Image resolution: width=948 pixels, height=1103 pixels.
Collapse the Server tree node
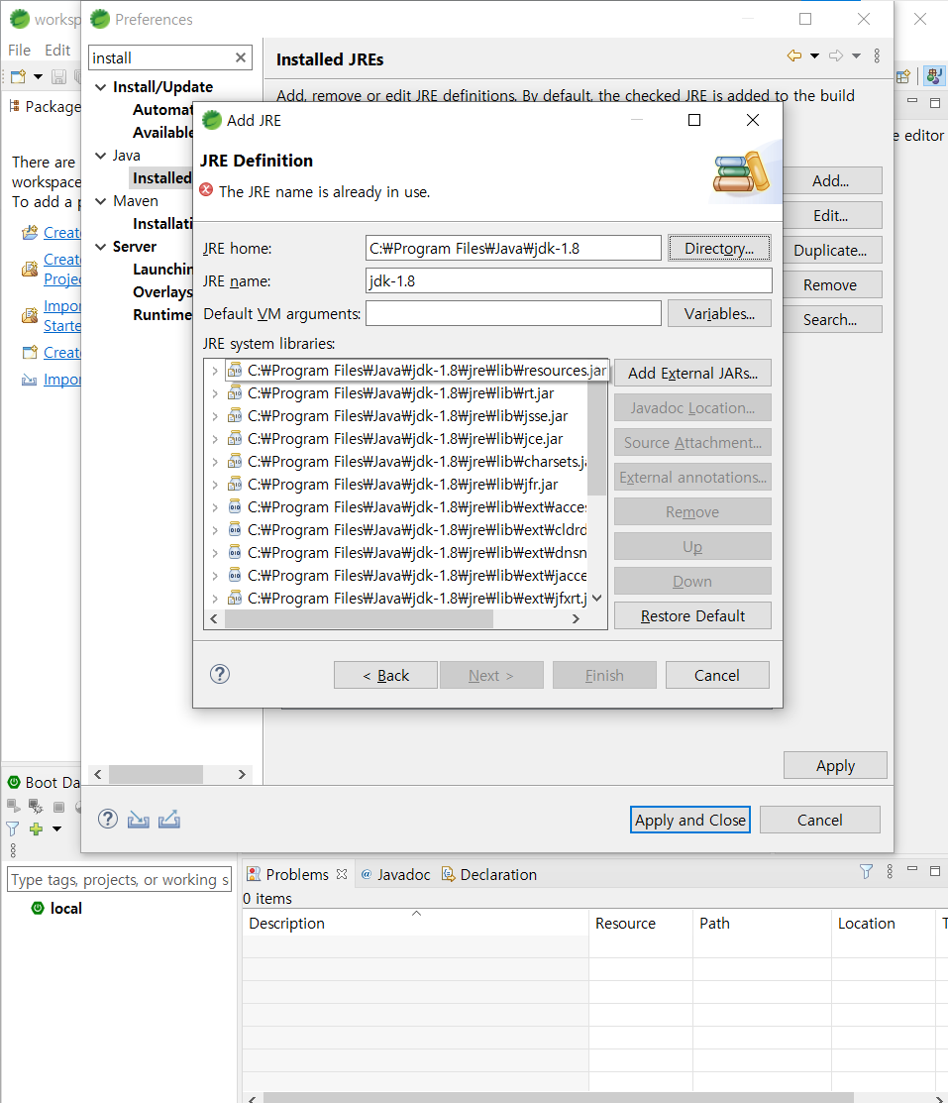click(101, 246)
